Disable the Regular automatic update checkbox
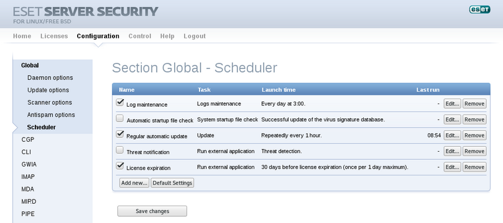 coord(120,134)
